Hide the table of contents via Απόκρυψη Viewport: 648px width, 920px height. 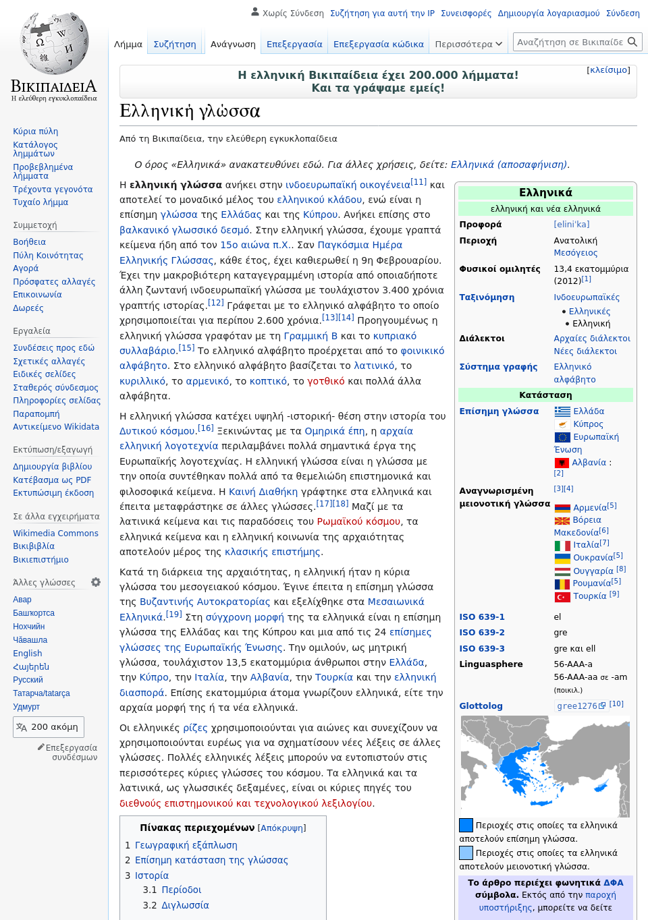click(281, 828)
